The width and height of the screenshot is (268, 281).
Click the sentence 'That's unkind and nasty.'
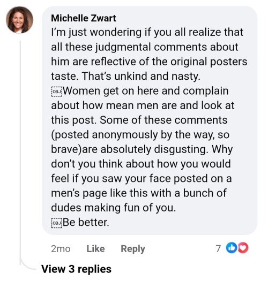(x=141, y=76)
